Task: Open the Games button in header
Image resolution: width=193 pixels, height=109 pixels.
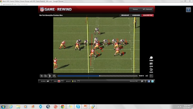Action: [135, 9]
